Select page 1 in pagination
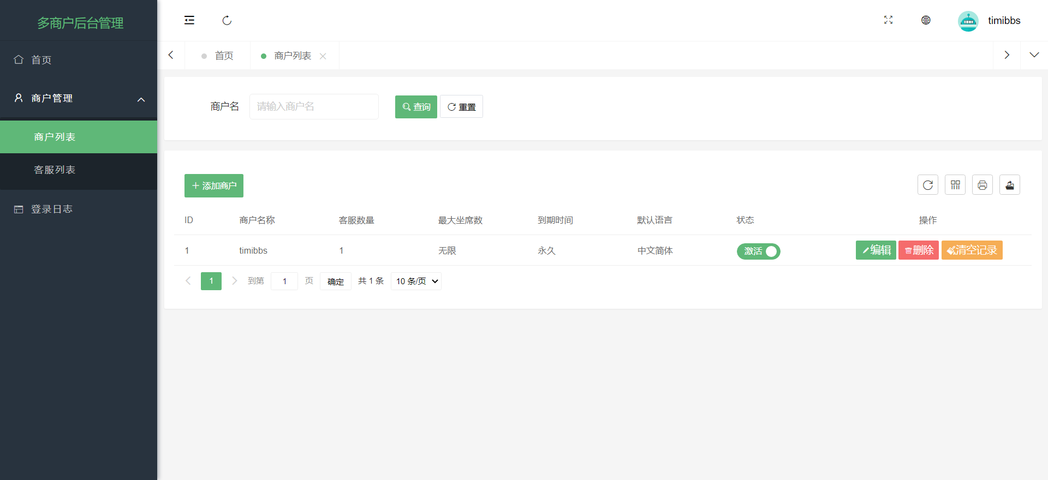This screenshot has height=480, width=1048. 211,281
